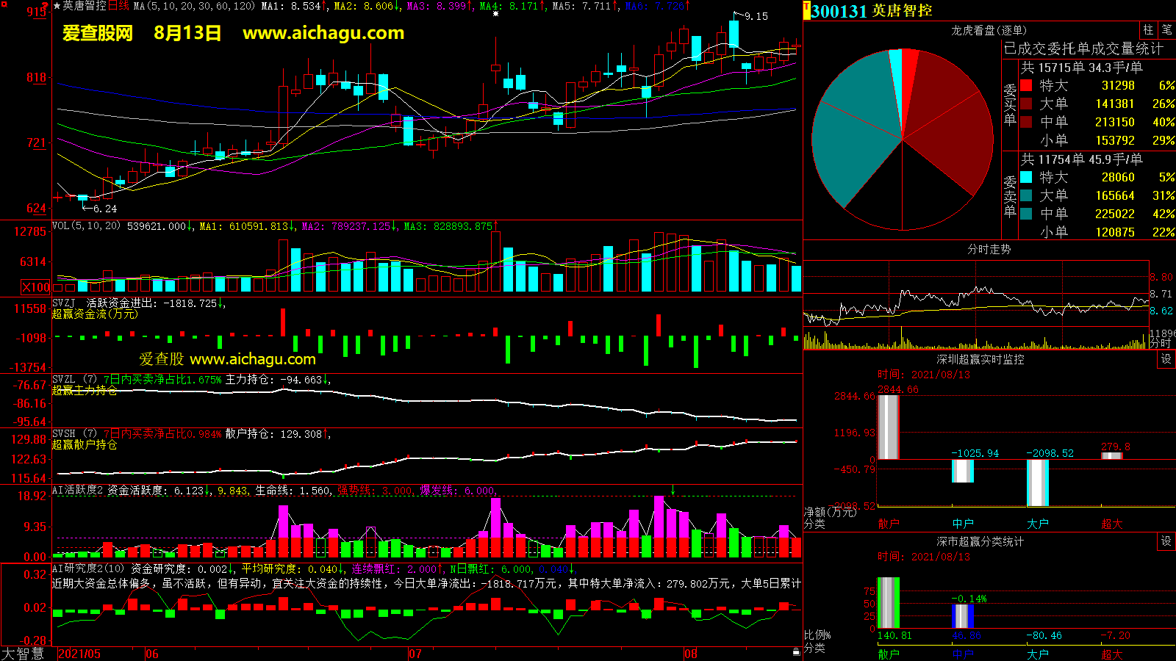
Task: Click the yellow T marker beside 300131
Action: (x=806, y=11)
